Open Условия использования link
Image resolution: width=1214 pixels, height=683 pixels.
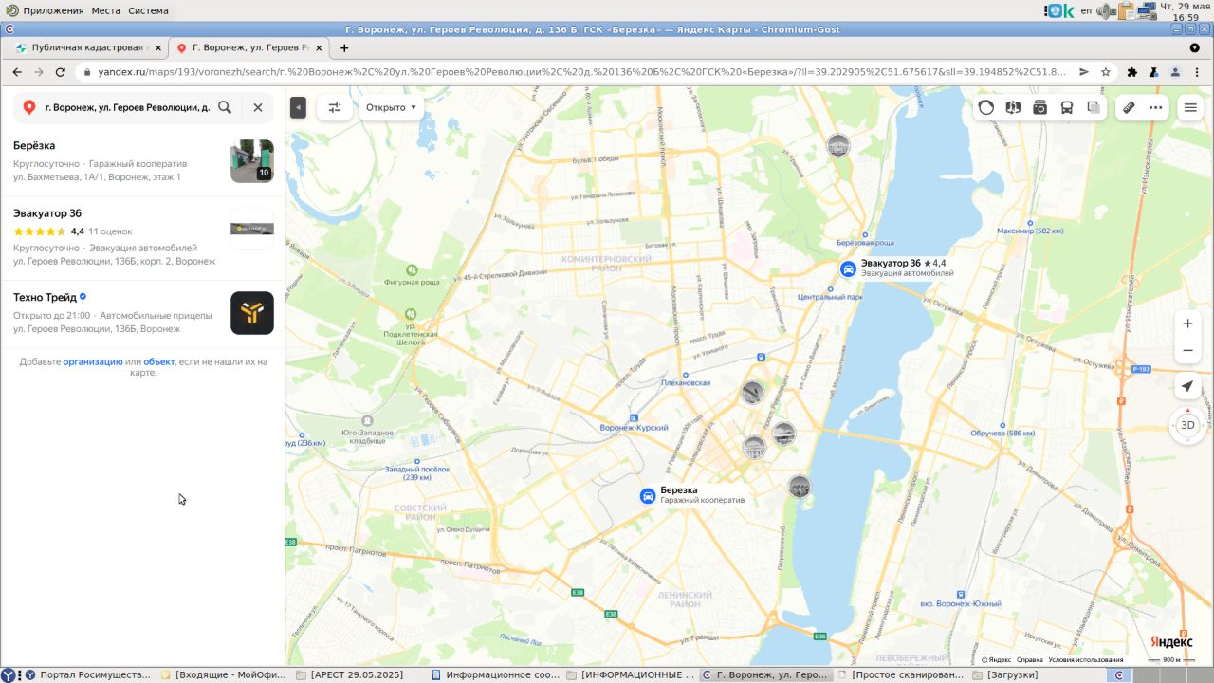(1086, 660)
